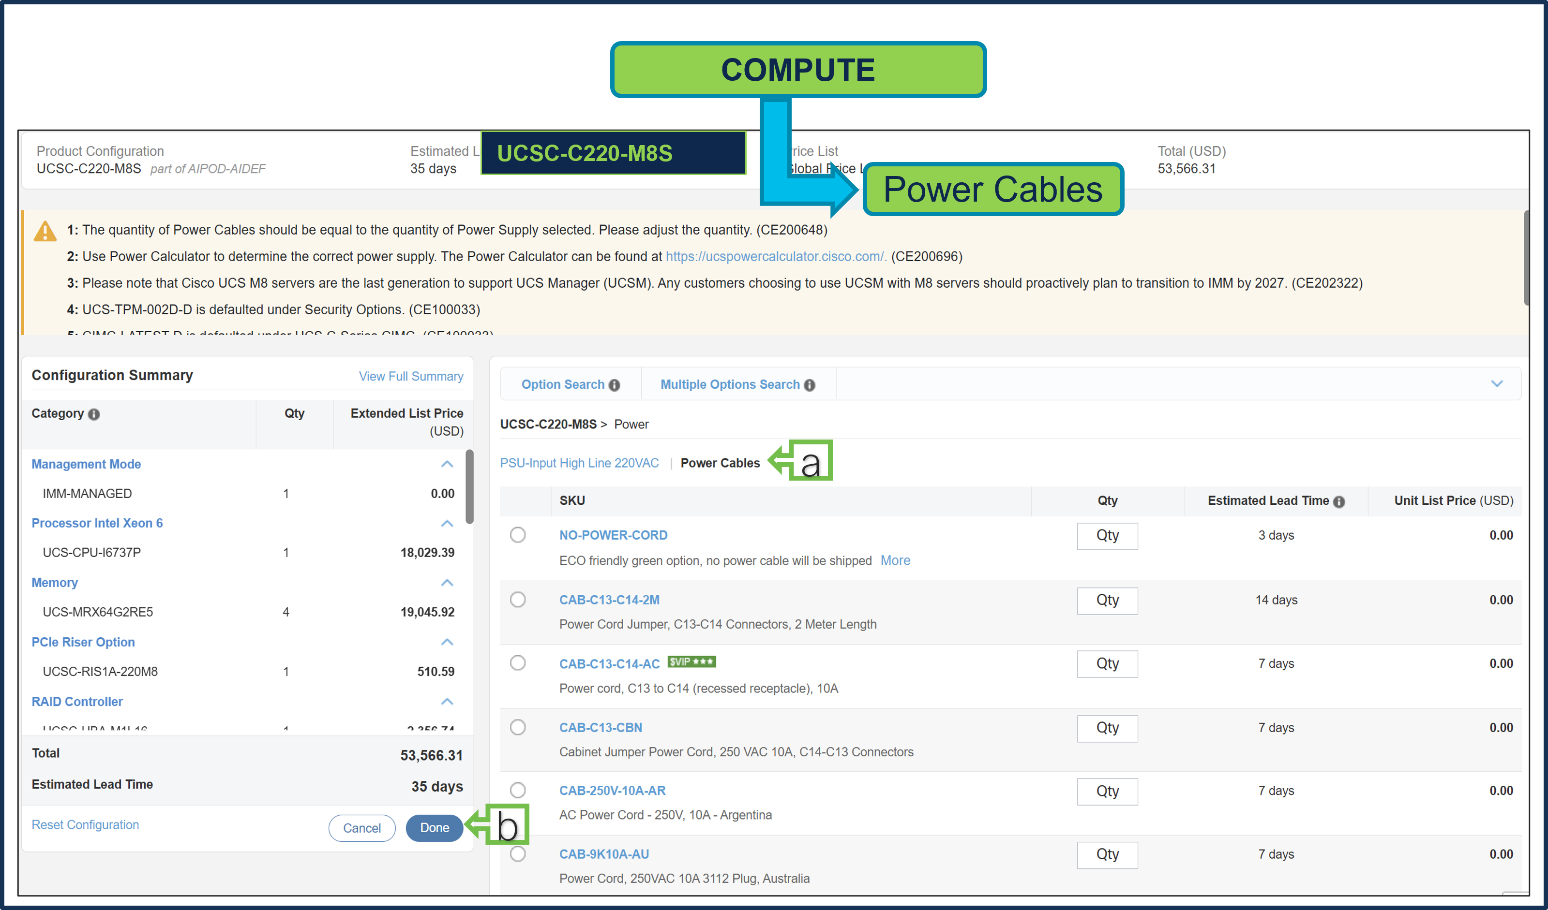Click the $VIP badge next to CAB-C13-C14-AC

click(691, 662)
